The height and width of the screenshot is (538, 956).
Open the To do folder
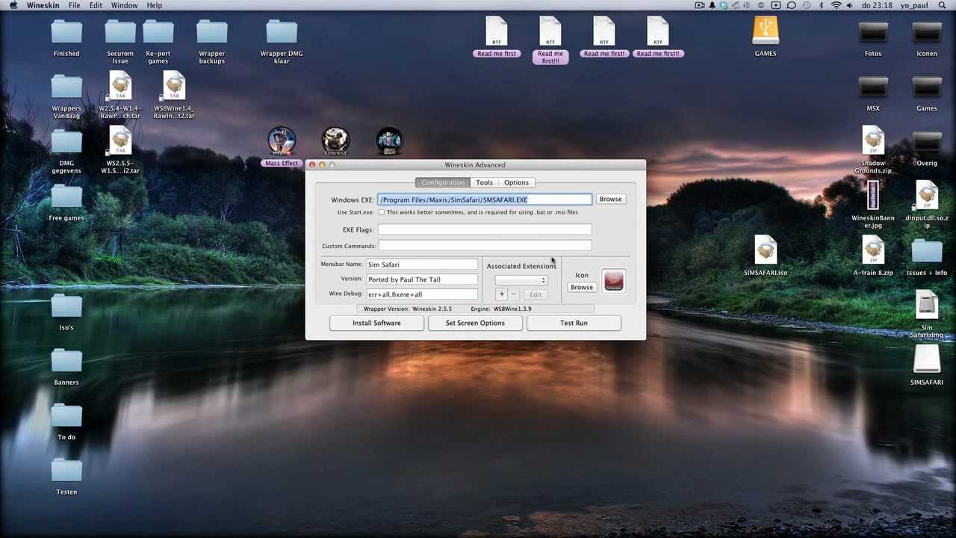(x=66, y=415)
